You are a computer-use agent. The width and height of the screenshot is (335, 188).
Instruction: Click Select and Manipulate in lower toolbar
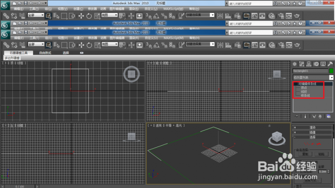(131, 45)
